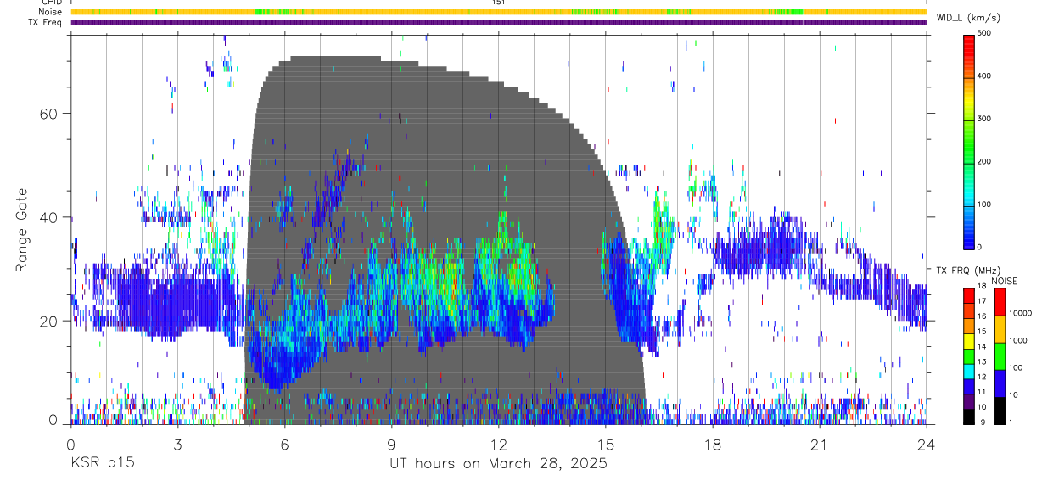The width and height of the screenshot is (1042, 481).
Task: Click the 14 tick on the TX FRQ legend
Action: pyautogui.click(x=981, y=347)
